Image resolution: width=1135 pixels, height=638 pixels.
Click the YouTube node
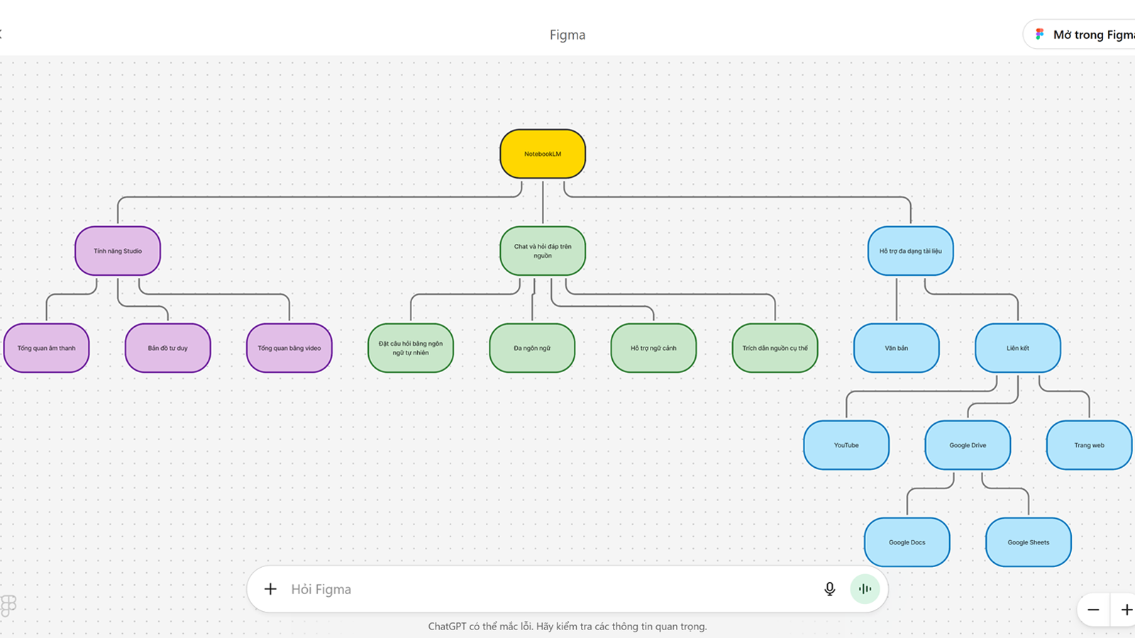click(846, 445)
